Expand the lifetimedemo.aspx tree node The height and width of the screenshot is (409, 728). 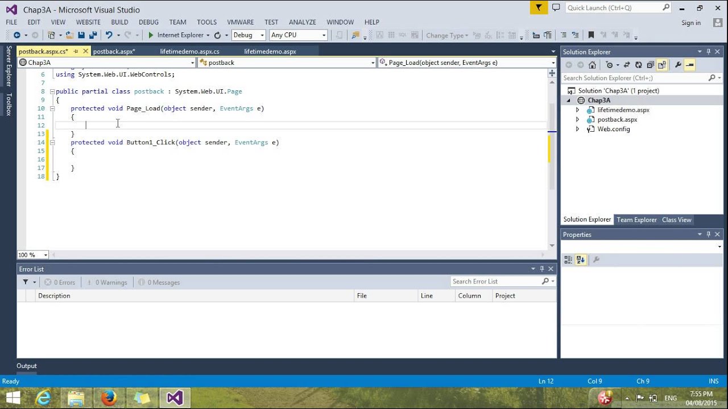(577, 110)
